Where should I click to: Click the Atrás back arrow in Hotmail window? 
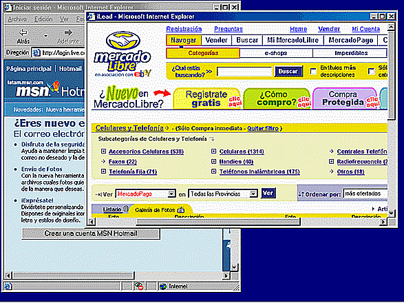coord(23,32)
